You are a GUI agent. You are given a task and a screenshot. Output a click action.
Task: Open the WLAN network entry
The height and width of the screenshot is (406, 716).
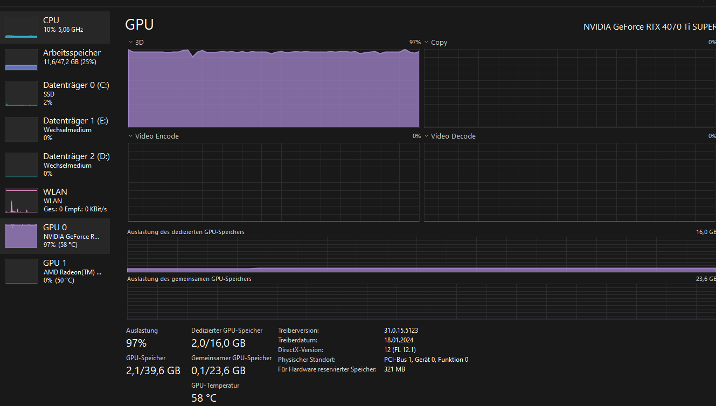55,200
